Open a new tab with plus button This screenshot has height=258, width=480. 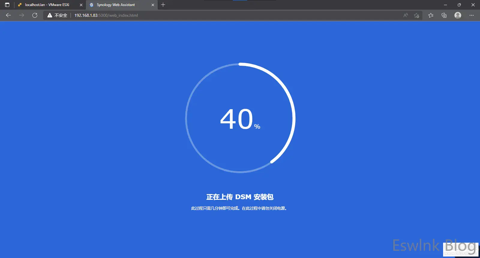163,5
